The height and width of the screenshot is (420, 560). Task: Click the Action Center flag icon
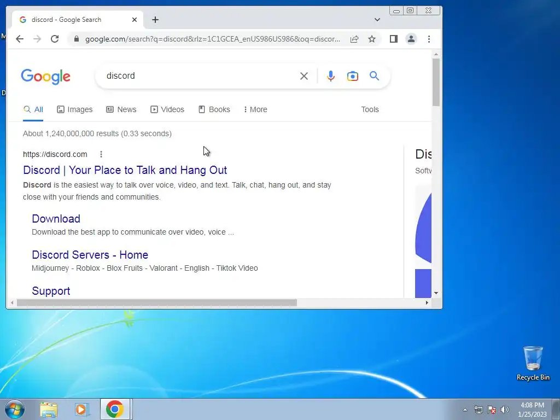coord(492,410)
